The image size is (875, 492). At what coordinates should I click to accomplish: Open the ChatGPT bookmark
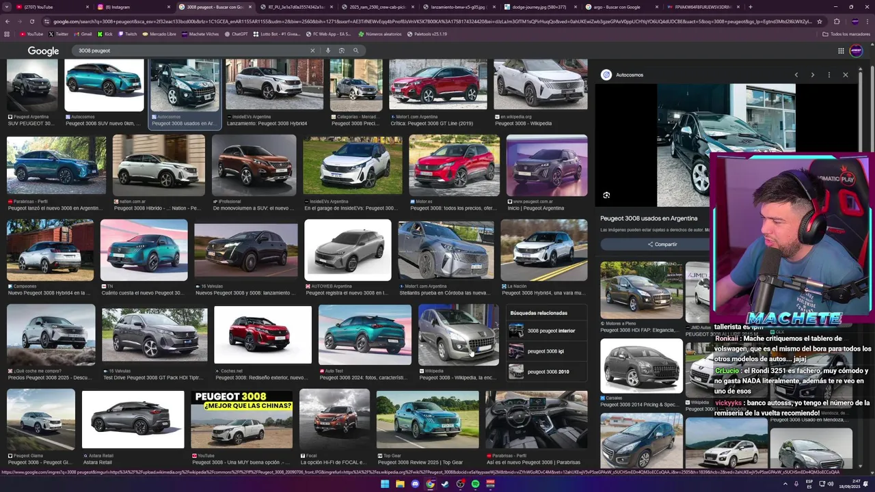pyautogui.click(x=236, y=33)
